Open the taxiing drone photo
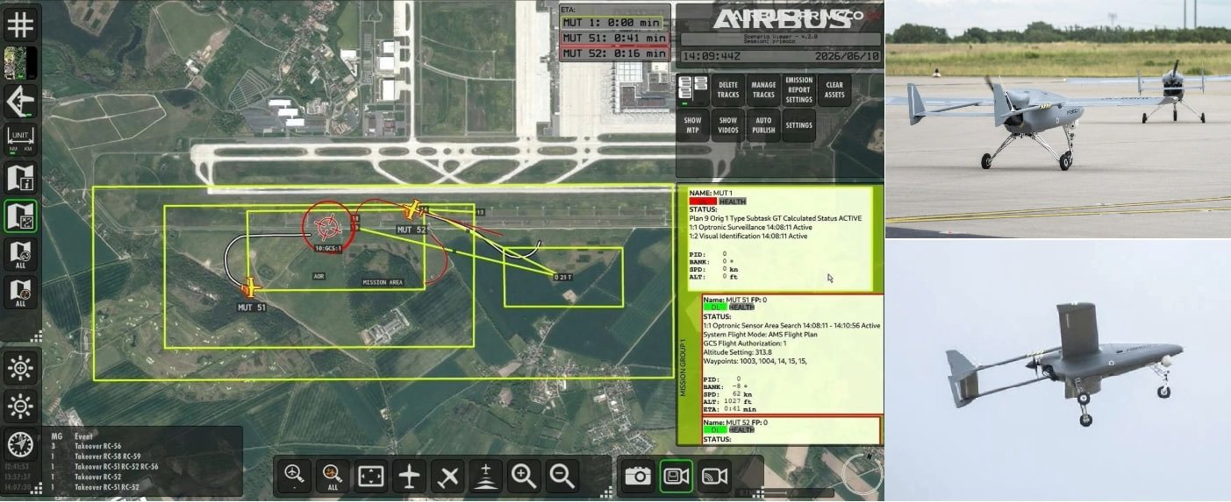The image size is (1231, 502). pos(1057,119)
